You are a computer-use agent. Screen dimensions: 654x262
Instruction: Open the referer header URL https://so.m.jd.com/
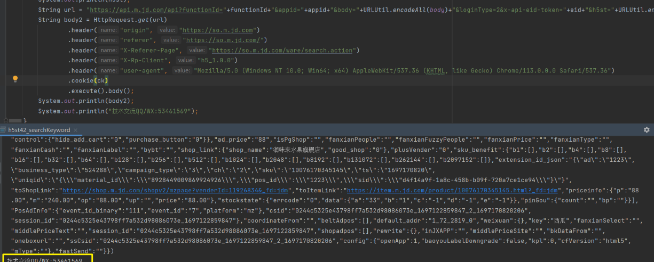pyautogui.click(x=225, y=40)
